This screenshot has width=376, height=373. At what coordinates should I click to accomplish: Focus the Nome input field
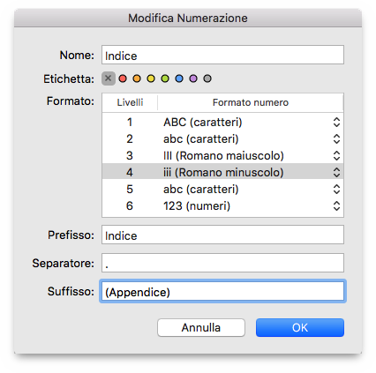(x=222, y=55)
